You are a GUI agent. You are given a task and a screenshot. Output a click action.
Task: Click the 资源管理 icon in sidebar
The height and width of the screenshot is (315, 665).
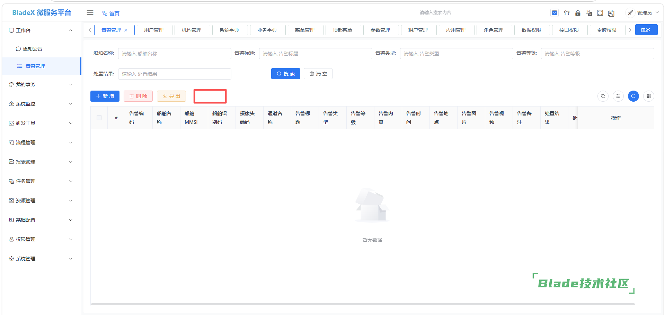click(x=11, y=201)
